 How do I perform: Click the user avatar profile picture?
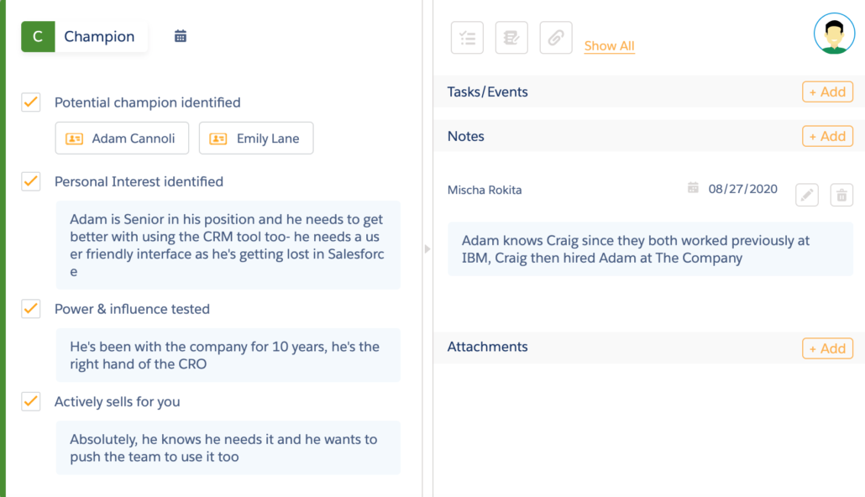coord(834,34)
